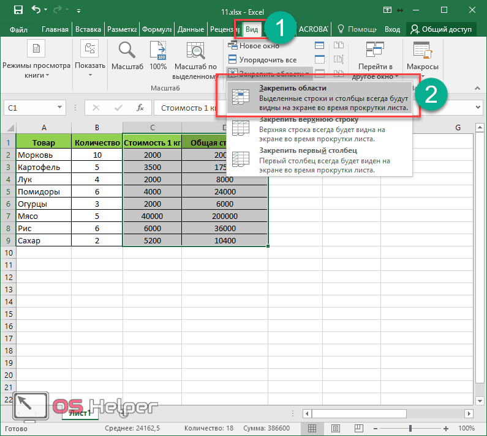The height and width of the screenshot is (436, 487).
Task: Select column G header
Action: click(x=458, y=127)
